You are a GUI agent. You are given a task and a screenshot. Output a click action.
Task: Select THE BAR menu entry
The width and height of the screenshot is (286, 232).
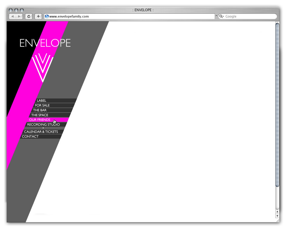[40, 110]
